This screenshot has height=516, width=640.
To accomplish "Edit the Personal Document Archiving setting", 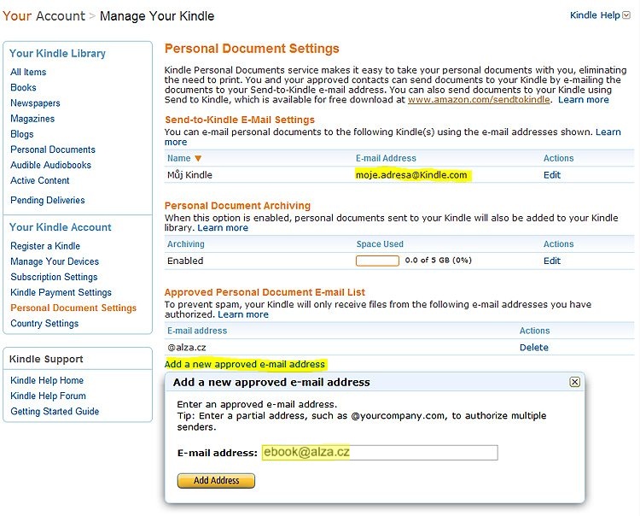I will pyautogui.click(x=552, y=261).
